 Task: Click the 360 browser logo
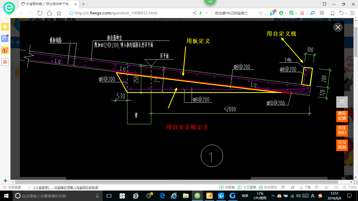[x=9, y=8]
